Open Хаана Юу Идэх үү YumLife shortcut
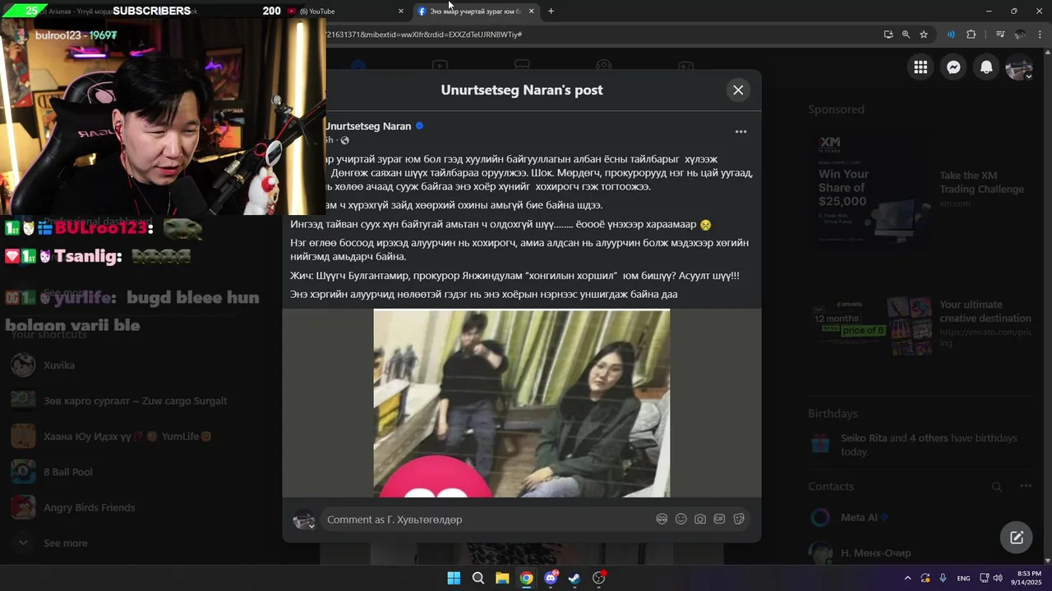 point(127,437)
